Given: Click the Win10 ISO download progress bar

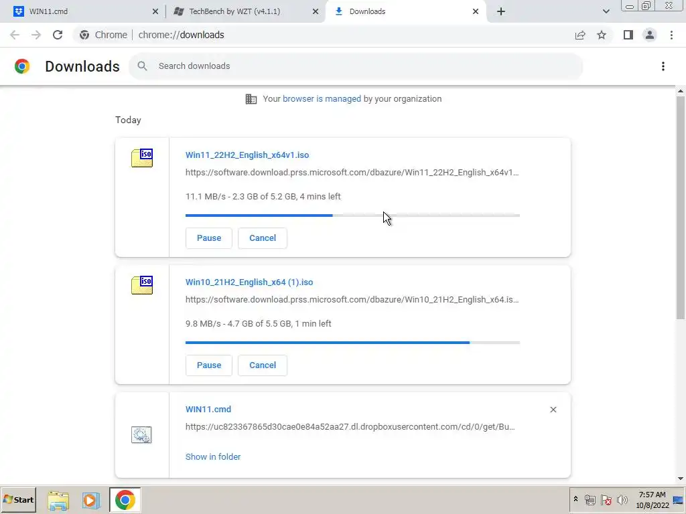Looking at the screenshot, I should 352,343.
